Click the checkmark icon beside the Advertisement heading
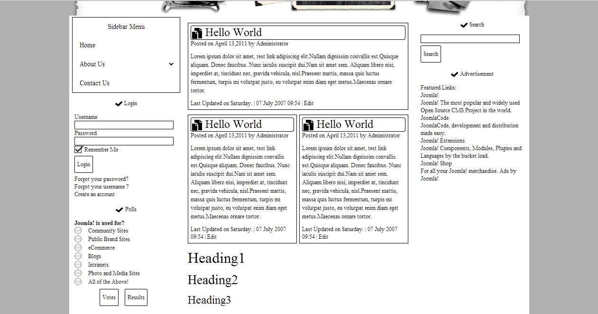598x314 pixels. [x=454, y=74]
